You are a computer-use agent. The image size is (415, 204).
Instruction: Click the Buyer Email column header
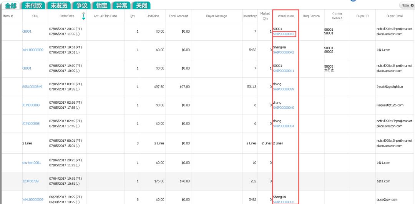point(395,16)
